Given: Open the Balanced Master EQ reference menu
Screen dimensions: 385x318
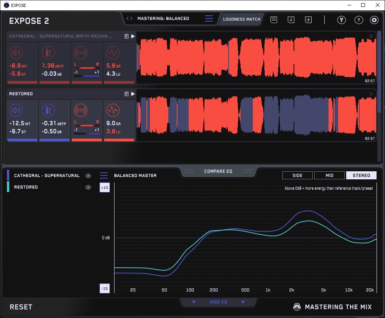Looking at the screenshot, I should (104, 176).
